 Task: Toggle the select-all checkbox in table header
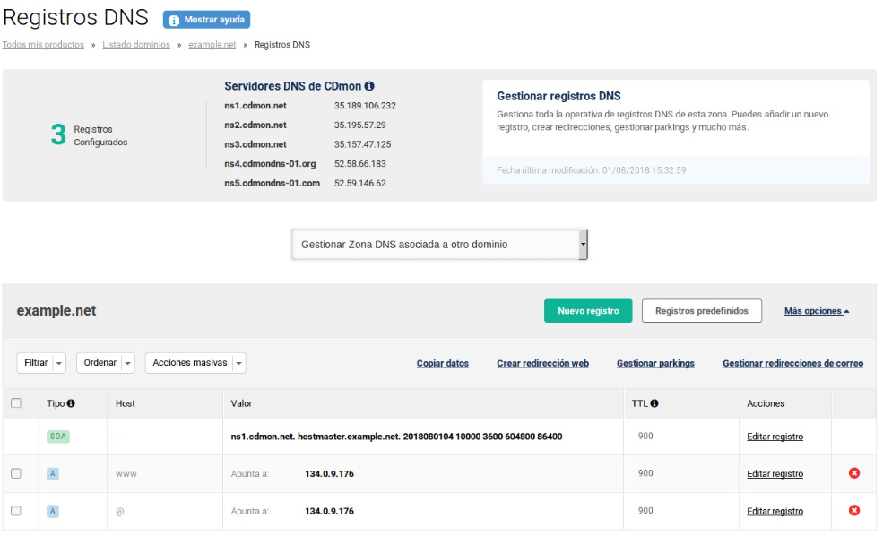pyautogui.click(x=16, y=404)
